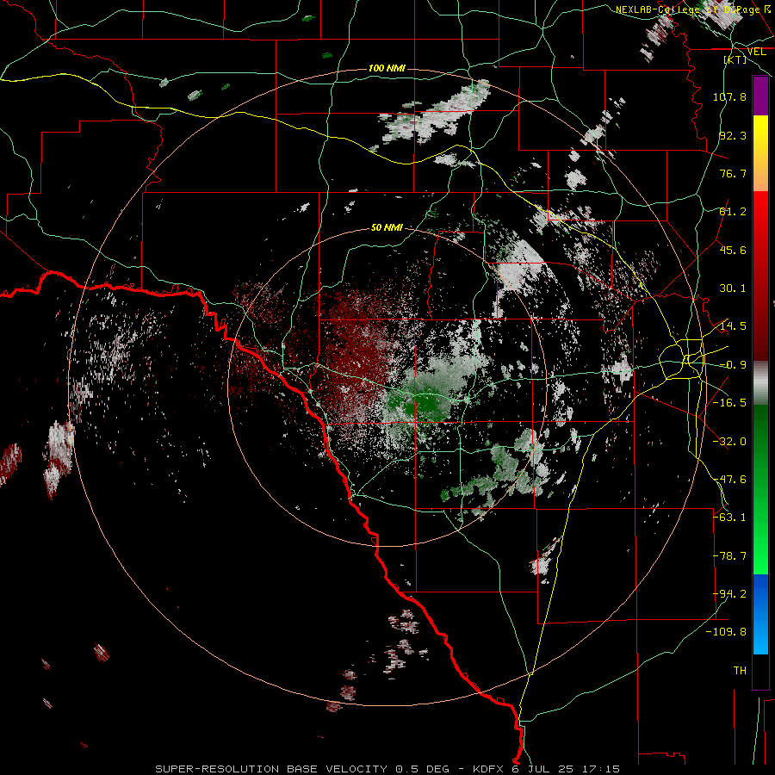
Task: Click the 92.3 velocity scale value
Action: 733,135
